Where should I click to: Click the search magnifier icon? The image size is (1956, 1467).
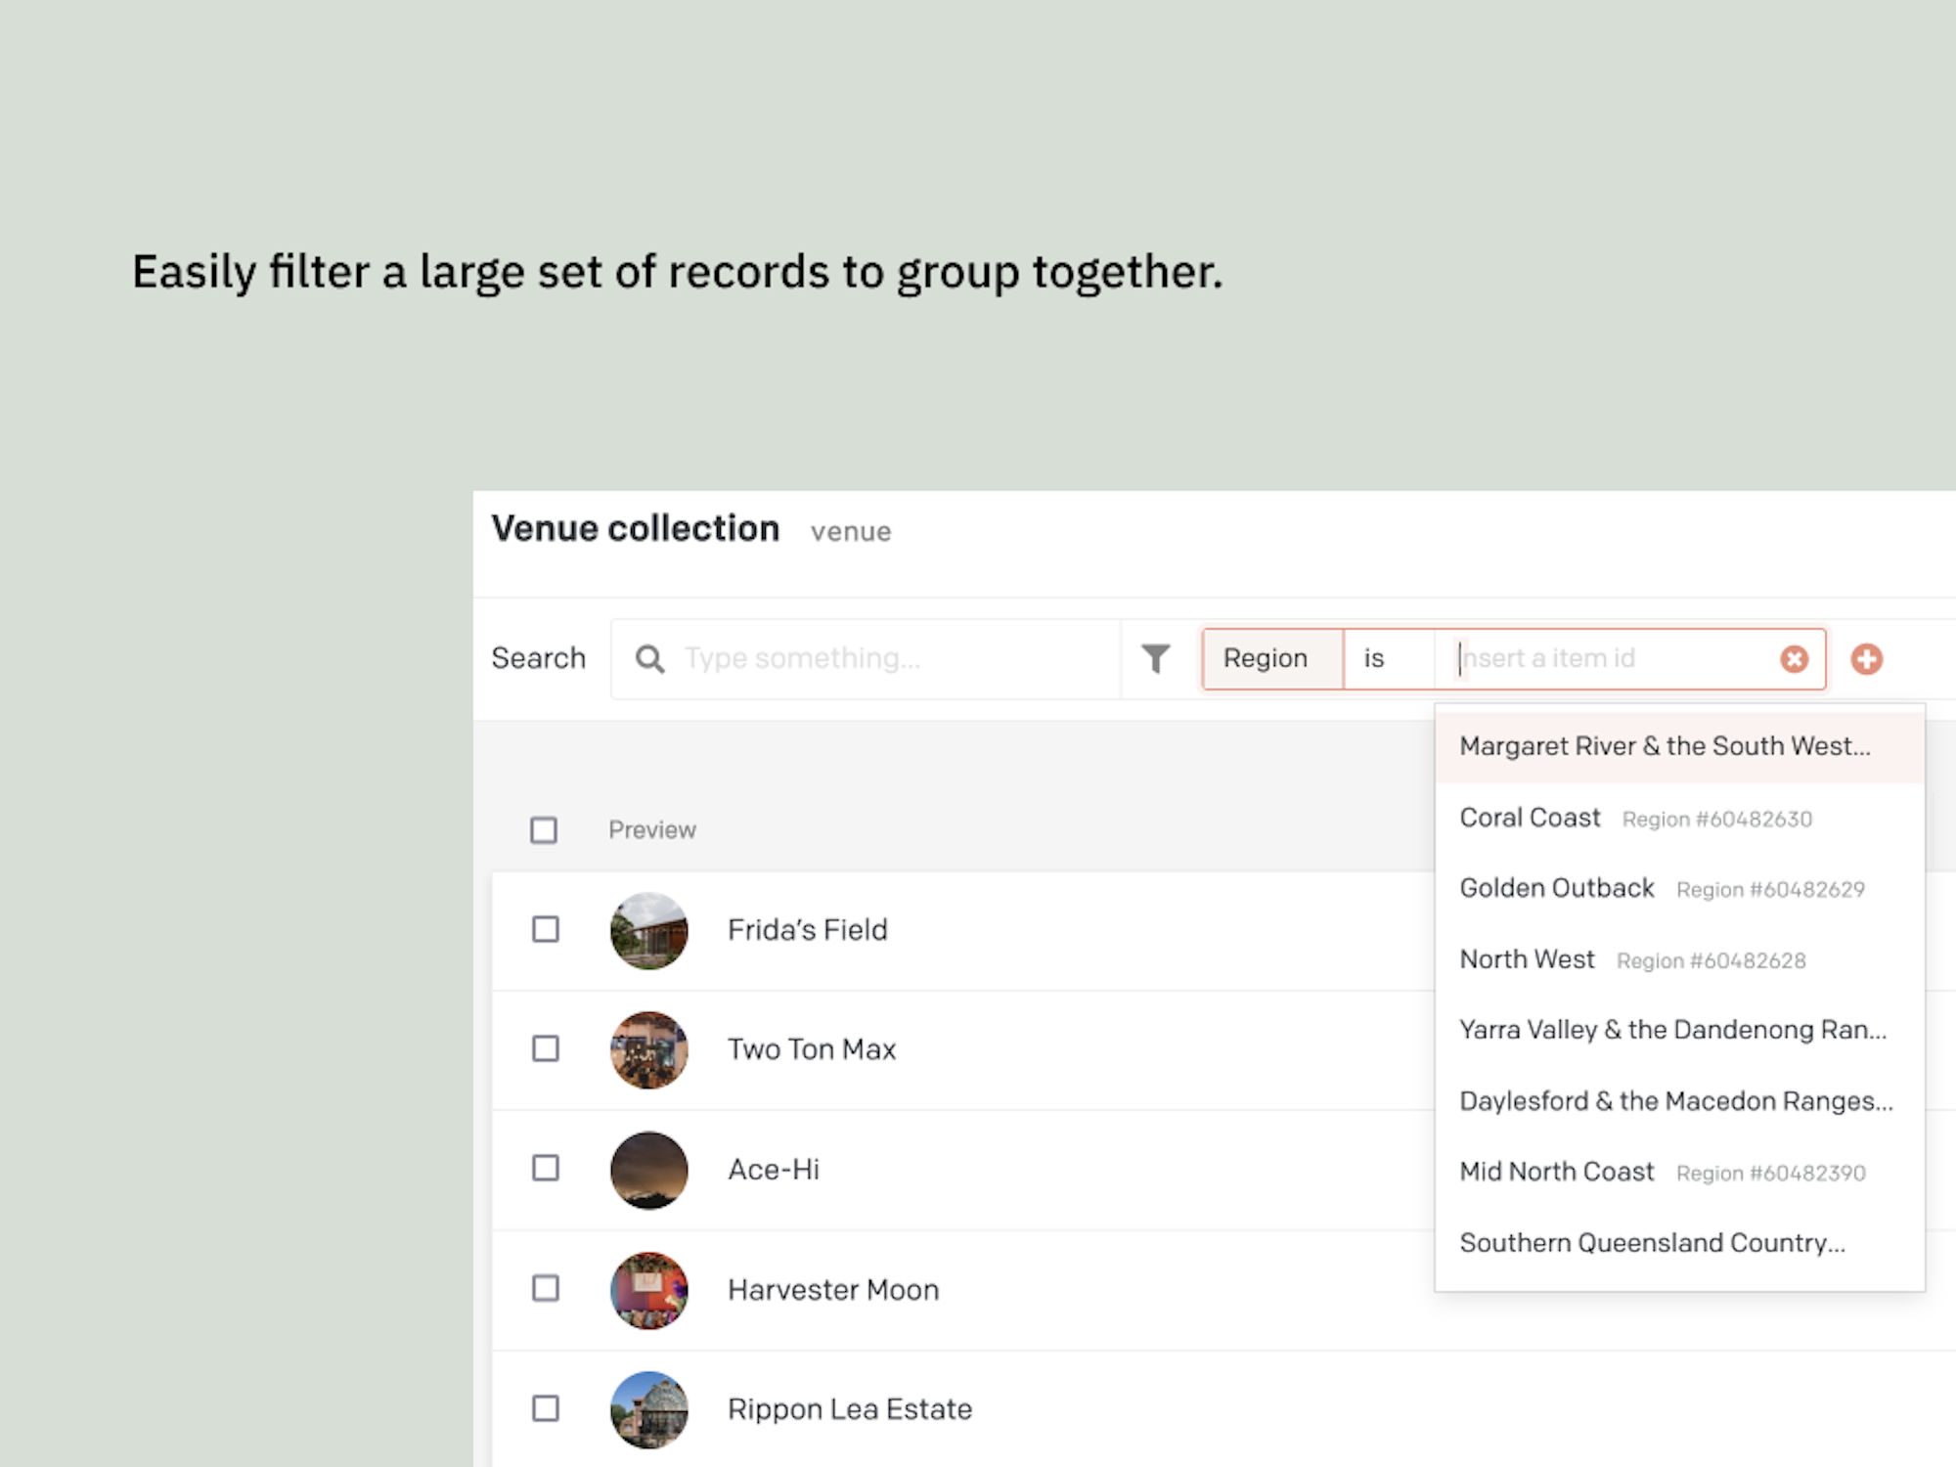pos(649,658)
